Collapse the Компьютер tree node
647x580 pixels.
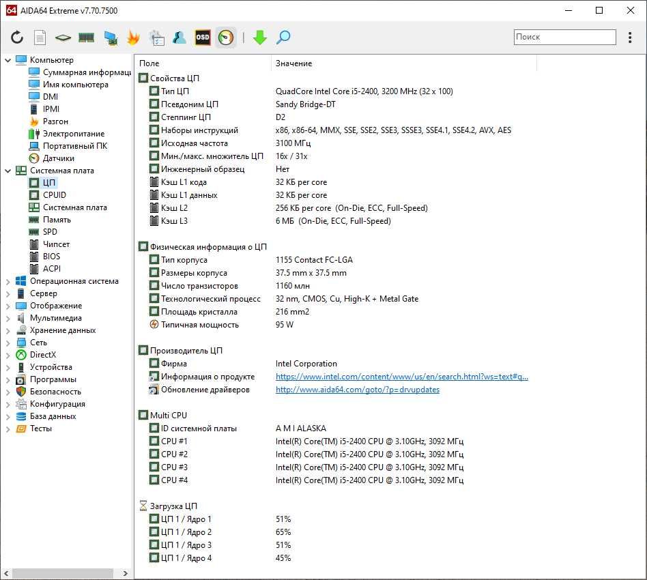[x=8, y=60]
